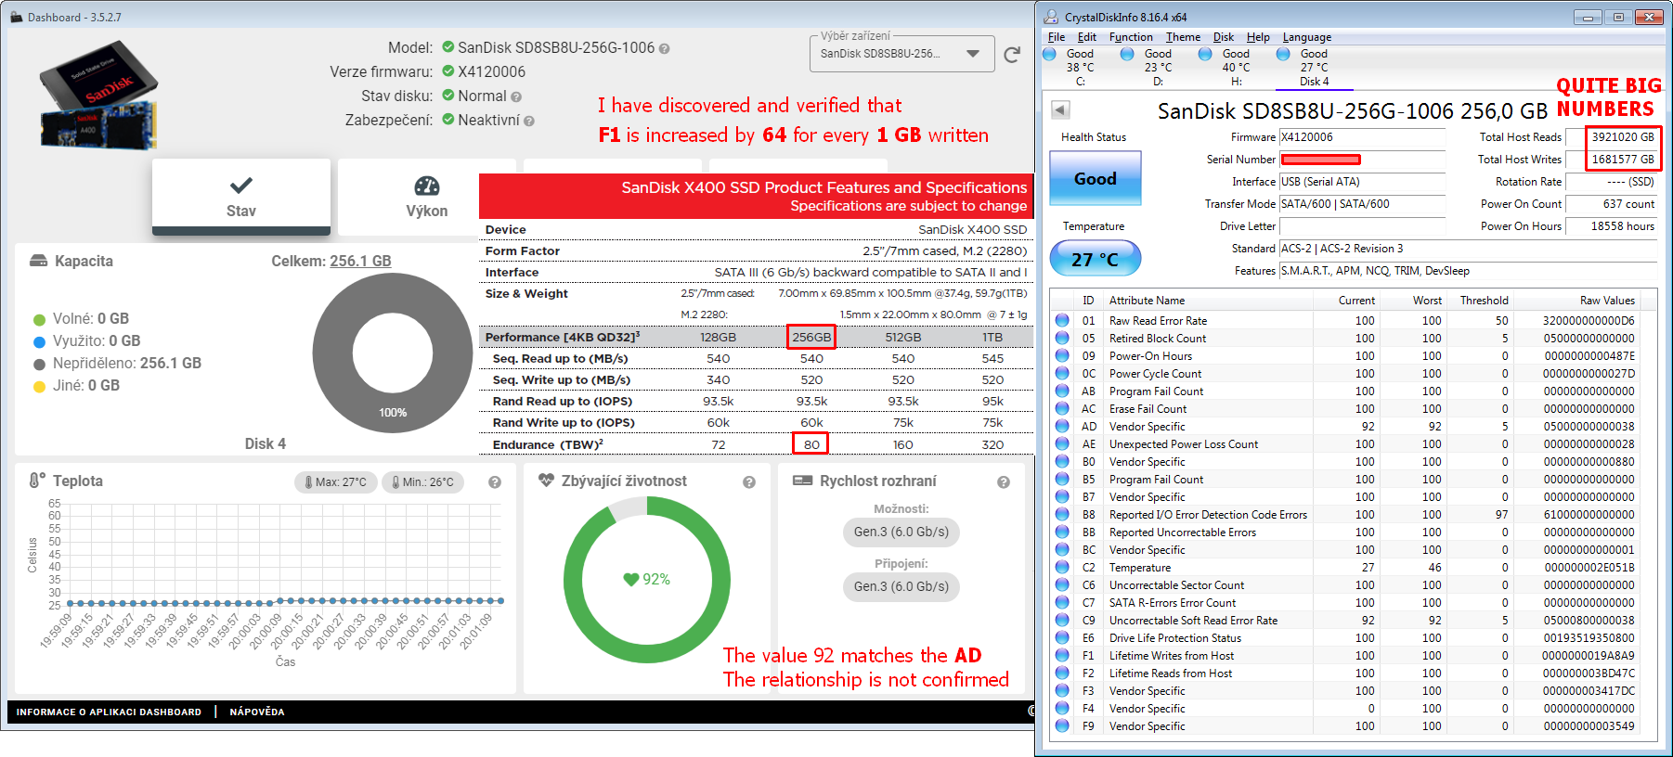Open the Theme menu in CrystalDiskInfo
This screenshot has width=1673, height=757.
[x=1183, y=37]
